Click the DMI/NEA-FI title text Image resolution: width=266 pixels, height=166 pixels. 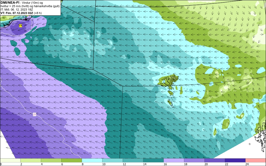(x=10, y=3)
